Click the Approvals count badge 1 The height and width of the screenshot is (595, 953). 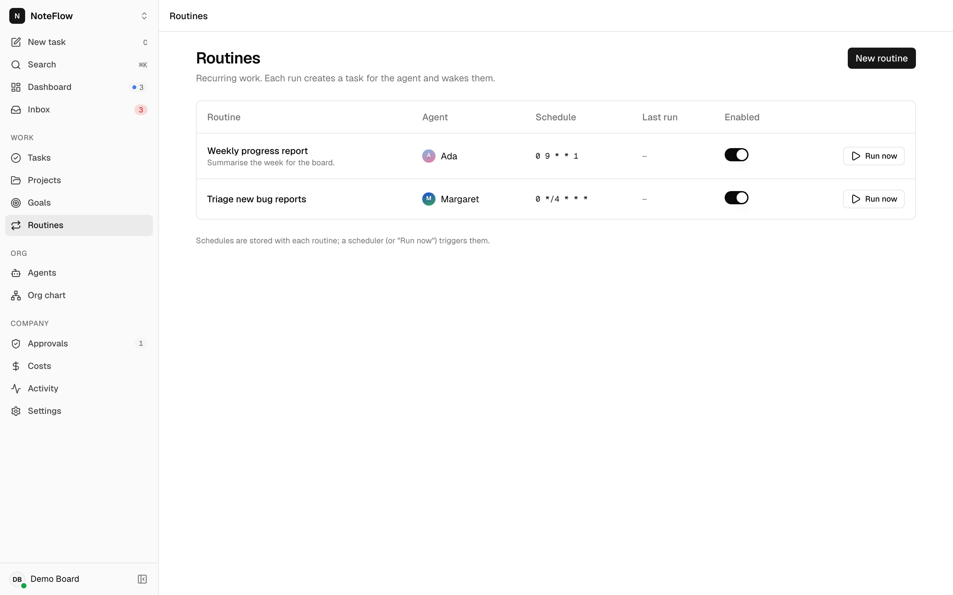click(x=141, y=343)
